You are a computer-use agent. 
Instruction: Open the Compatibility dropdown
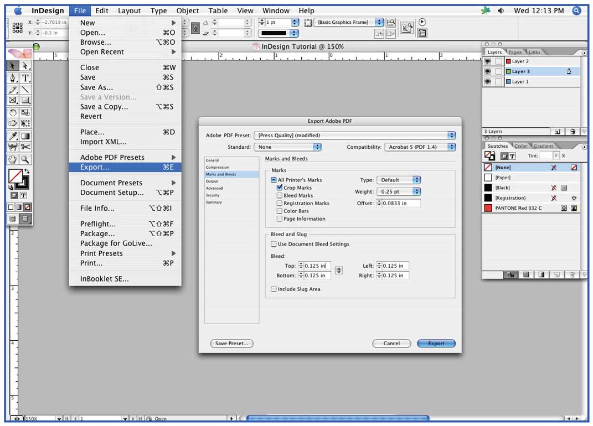point(420,147)
